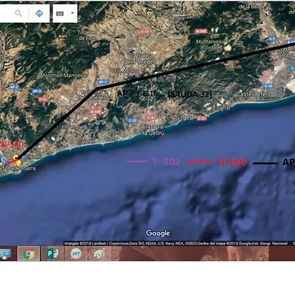Select the Castelldefels place label

(254, 94)
